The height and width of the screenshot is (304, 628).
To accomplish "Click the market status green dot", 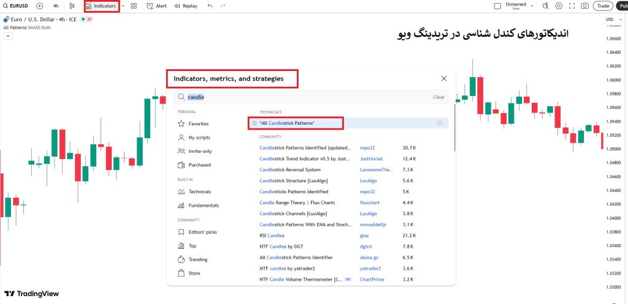I will 83,19.
